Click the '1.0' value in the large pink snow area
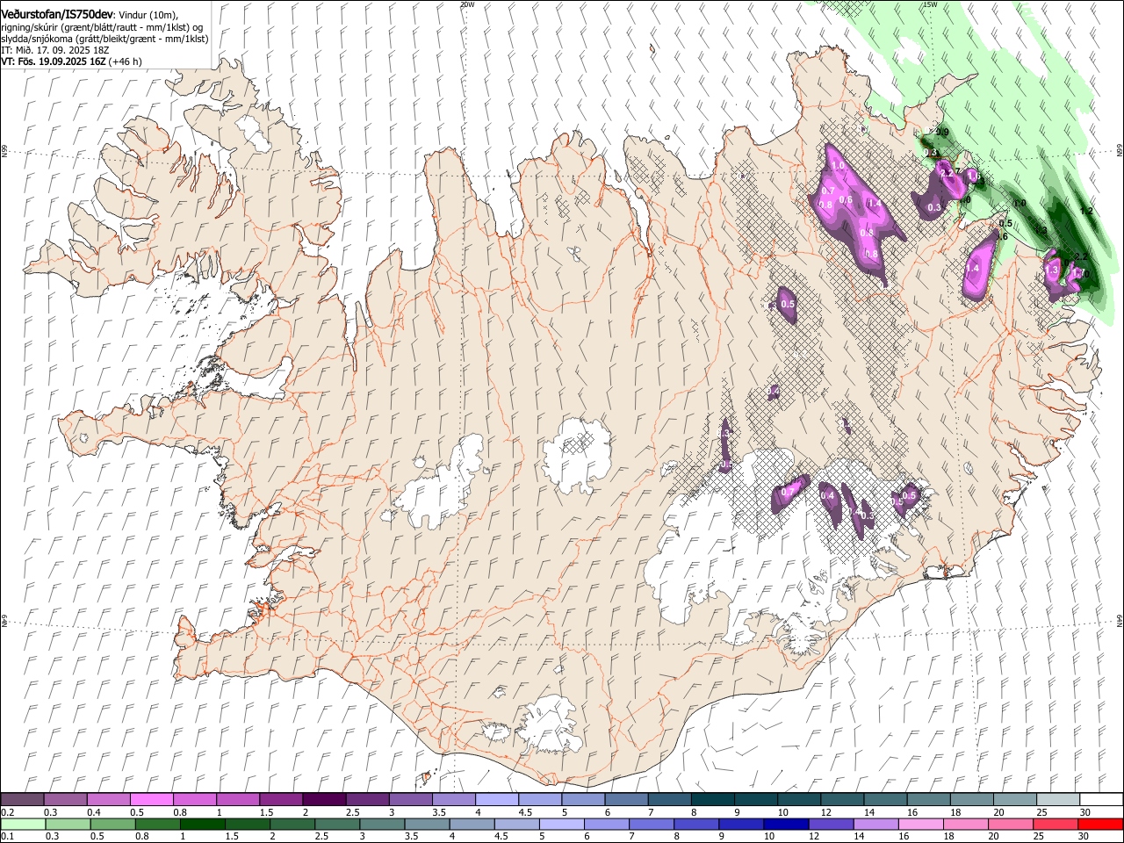1124x843 pixels. coord(837,166)
